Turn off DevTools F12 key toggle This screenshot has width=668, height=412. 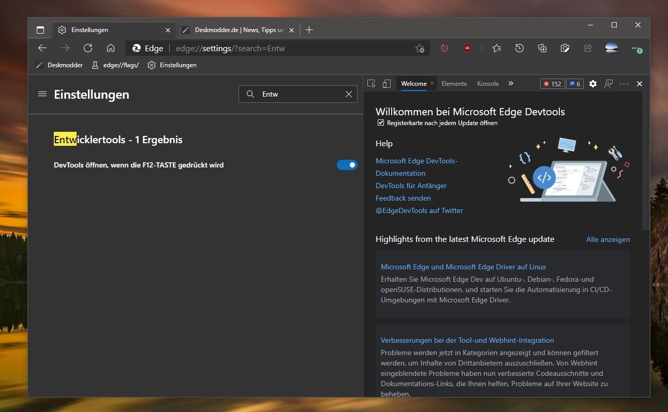(x=347, y=165)
